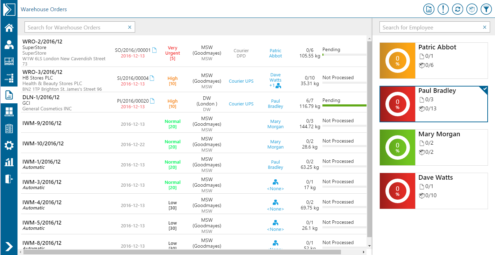Screen dimensions: 495x255
Task: Select the Mary Morgan employee card
Action: (x=433, y=147)
